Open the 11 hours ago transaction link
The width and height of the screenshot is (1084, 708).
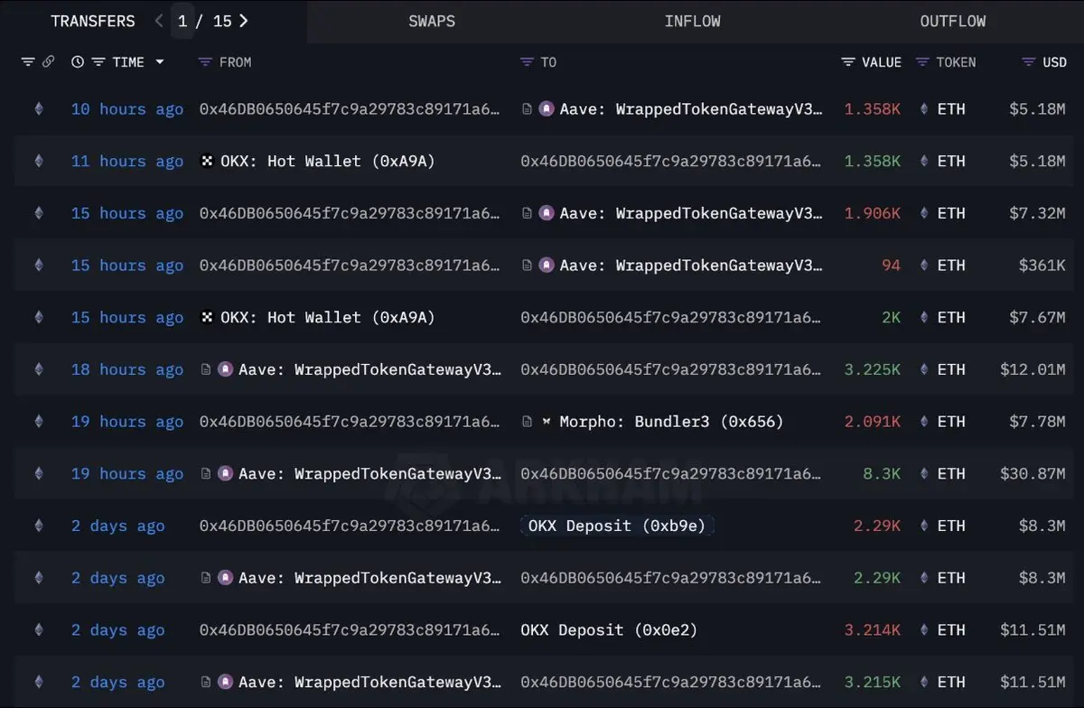point(127,162)
